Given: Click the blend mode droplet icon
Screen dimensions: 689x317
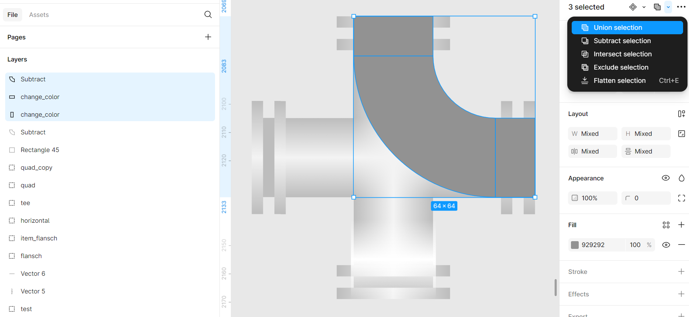Looking at the screenshot, I should coord(681,178).
